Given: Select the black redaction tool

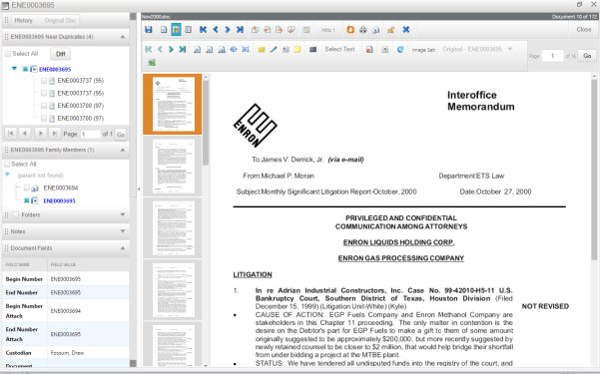Looking at the screenshot, I should point(312,49).
